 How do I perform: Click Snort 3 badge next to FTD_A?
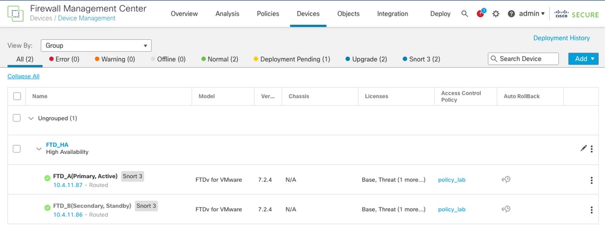133,176
